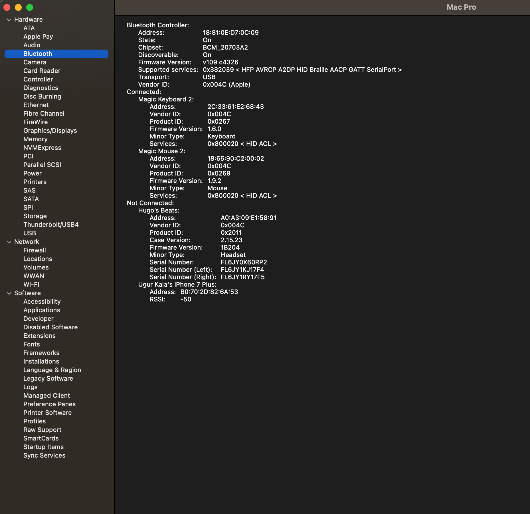Open the Card Reader entry
The width and height of the screenshot is (530, 514).
pos(42,71)
